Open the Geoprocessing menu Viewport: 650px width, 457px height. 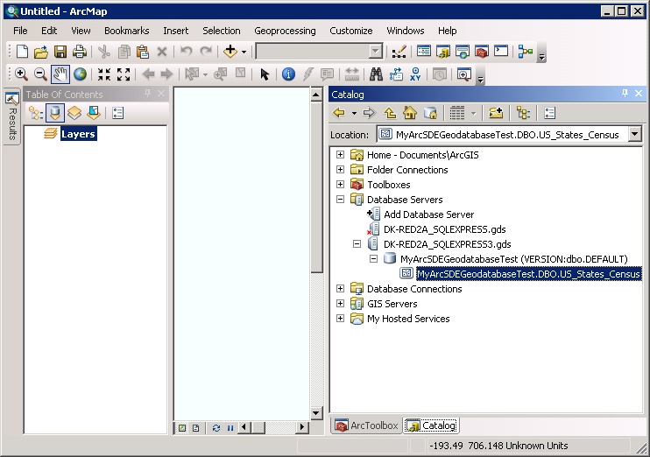pos(285,31)
